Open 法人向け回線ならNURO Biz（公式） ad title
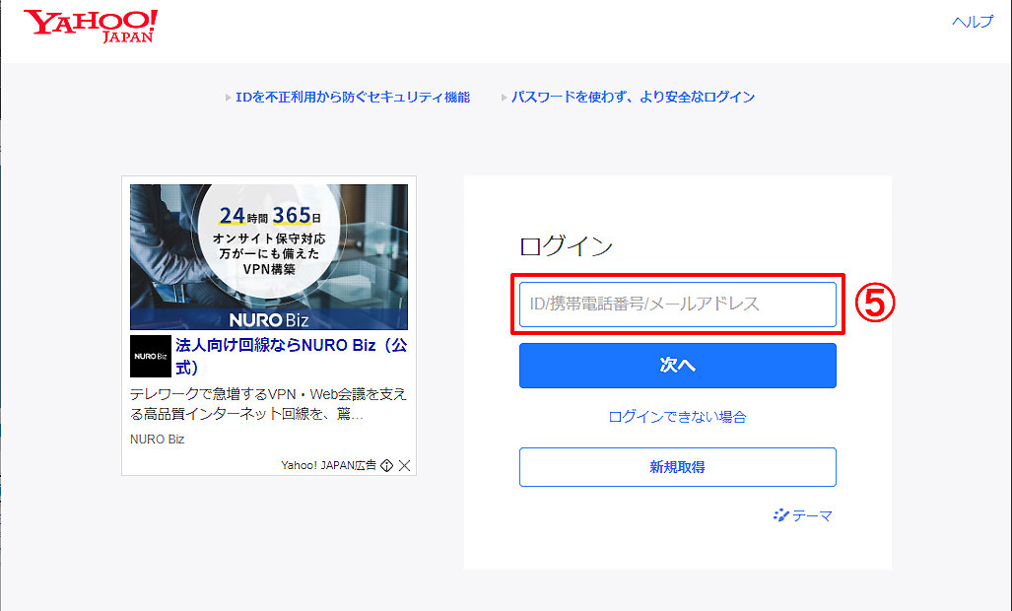 (x=291, y=356)
